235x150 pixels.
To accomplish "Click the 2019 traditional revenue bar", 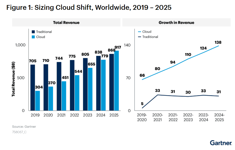I will coord(33,87).
